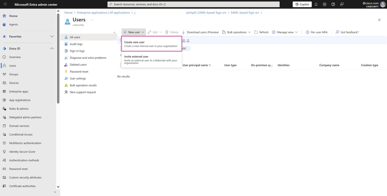Open Per-user MFA

click(x=316, y=32)
